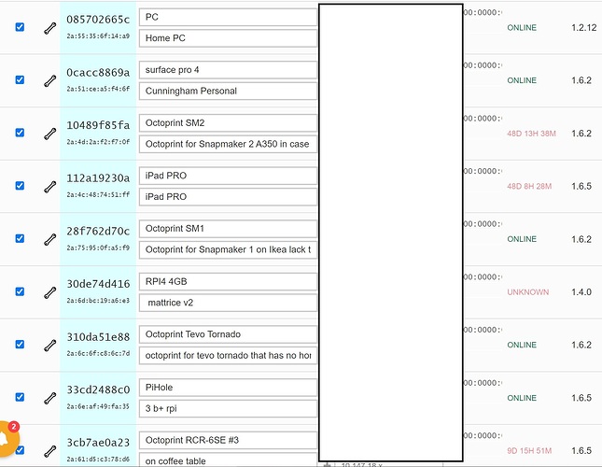
Task: Toggle checkbox for 10489f85fa member
Action: pyautogui.click(x=20, y=133)
